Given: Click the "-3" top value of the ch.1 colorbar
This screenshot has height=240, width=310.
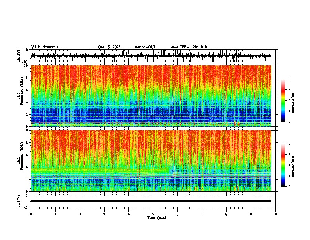Looking at the screenshot, I should [288, 79].
